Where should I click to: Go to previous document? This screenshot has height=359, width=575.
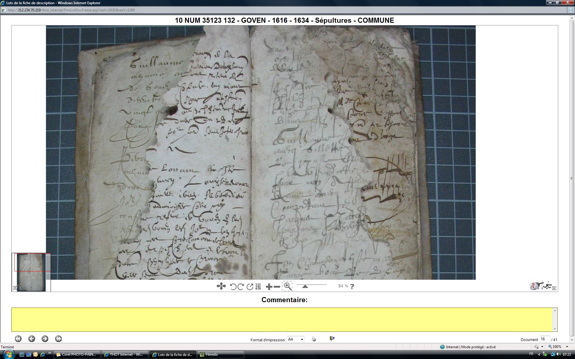click(x=31, y=339)
